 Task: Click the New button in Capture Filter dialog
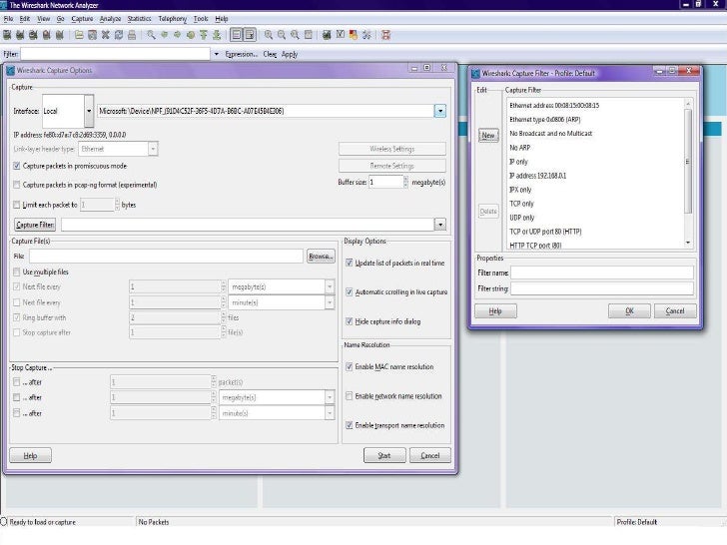click(x=487, y=136)
